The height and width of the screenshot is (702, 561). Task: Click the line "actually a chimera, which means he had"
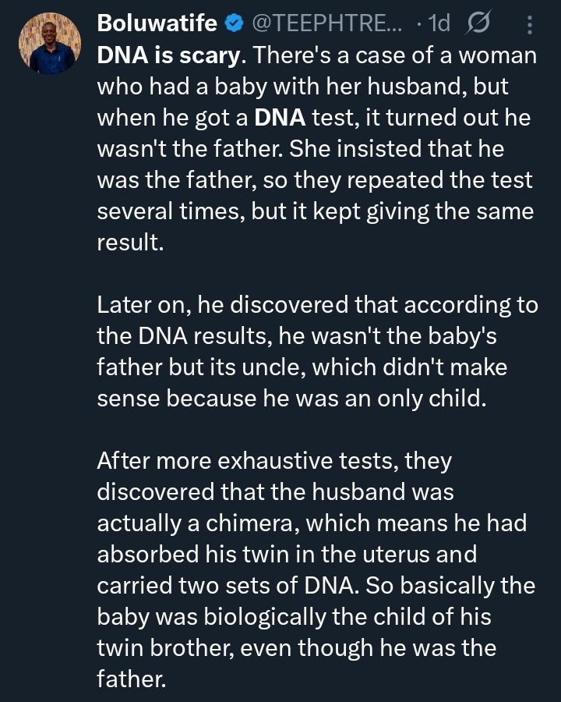pos(312,523)
